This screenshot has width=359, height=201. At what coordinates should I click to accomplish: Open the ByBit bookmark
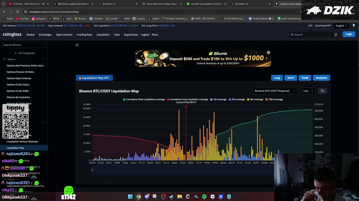point(125,18)
